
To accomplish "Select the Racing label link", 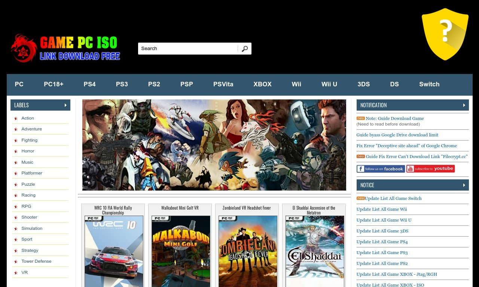I will (x=28, y=195).
